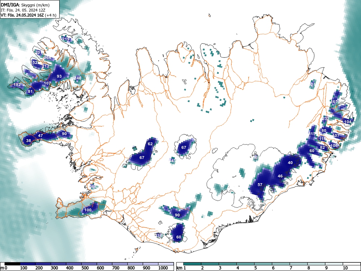This screenshot has width=361, height=271.
Task: Click the visibility value '38' on the peninsula tip
Action: click(x=29, y=141)
